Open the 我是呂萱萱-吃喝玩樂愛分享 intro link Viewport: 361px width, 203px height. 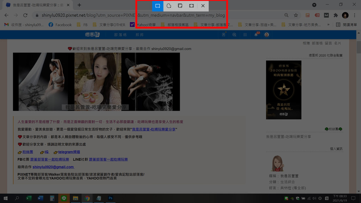pos(154,129)
